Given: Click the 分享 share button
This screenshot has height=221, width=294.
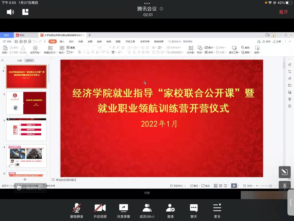Looking at the screenshot, I should [277, 41].
